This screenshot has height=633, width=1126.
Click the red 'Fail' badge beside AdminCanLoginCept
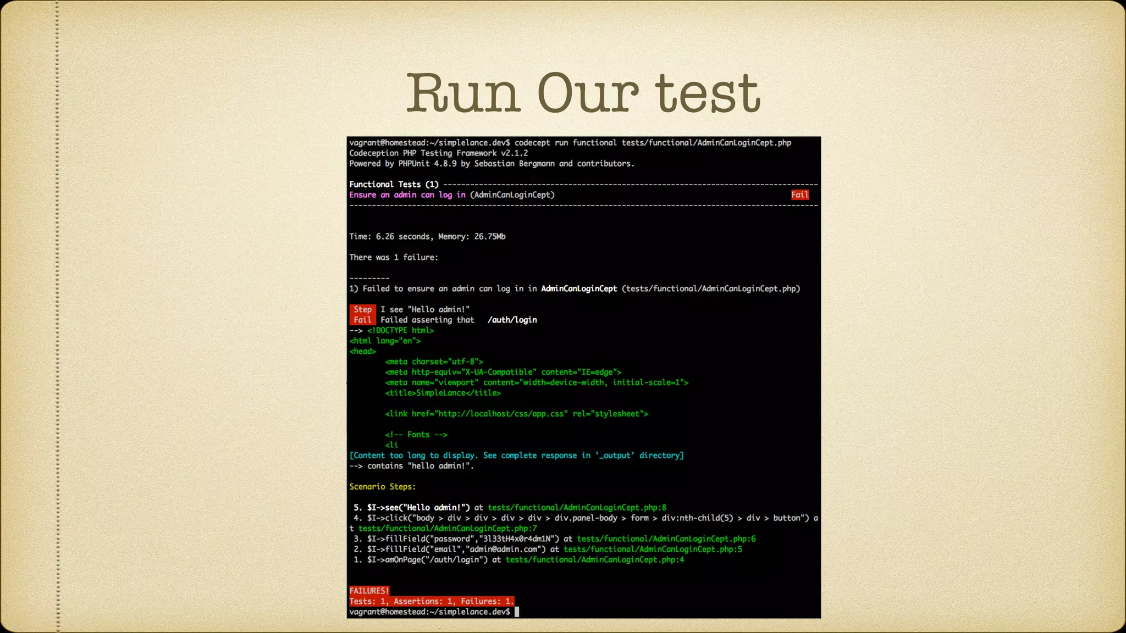pos(799,195)
